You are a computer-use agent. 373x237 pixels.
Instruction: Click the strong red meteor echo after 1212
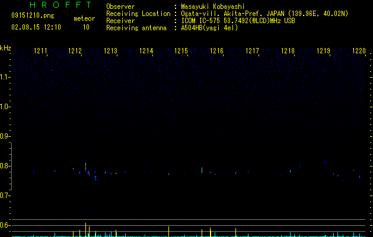pos(85,166)
